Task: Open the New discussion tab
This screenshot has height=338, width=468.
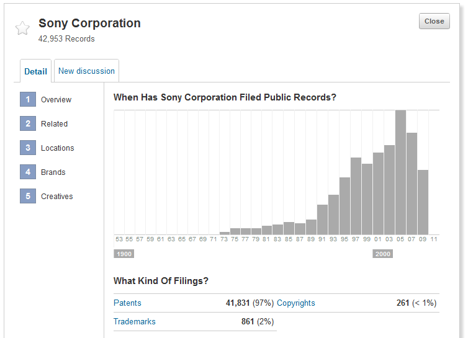Action: [86, 71]
